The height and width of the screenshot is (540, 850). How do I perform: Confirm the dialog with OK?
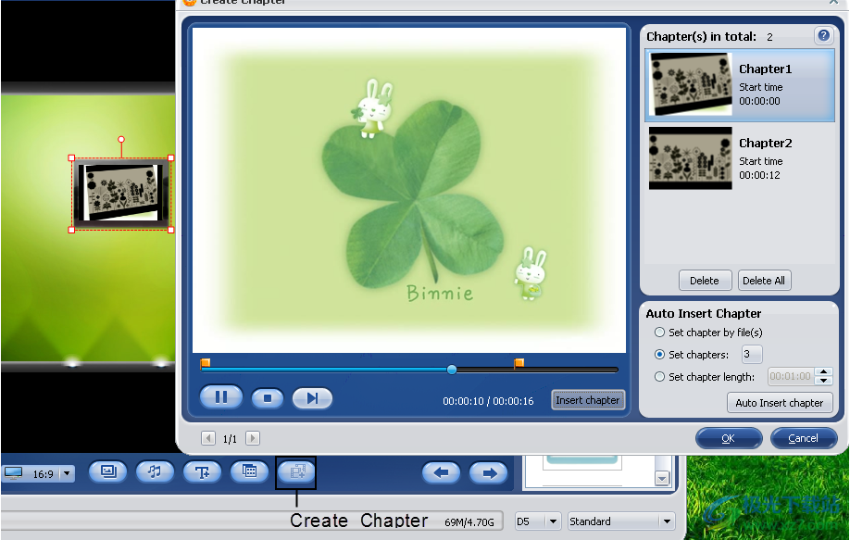pos(729,438)
